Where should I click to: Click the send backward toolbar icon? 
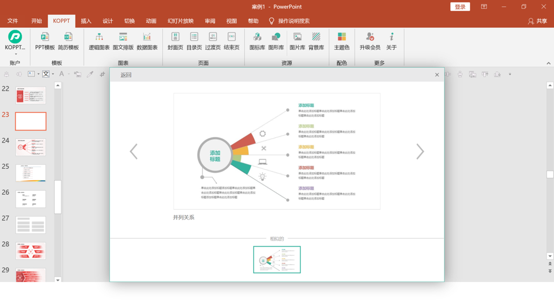497,74
